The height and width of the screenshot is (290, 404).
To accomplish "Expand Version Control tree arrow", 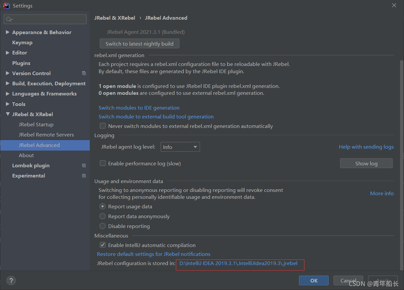I will (x=8, y=73).
